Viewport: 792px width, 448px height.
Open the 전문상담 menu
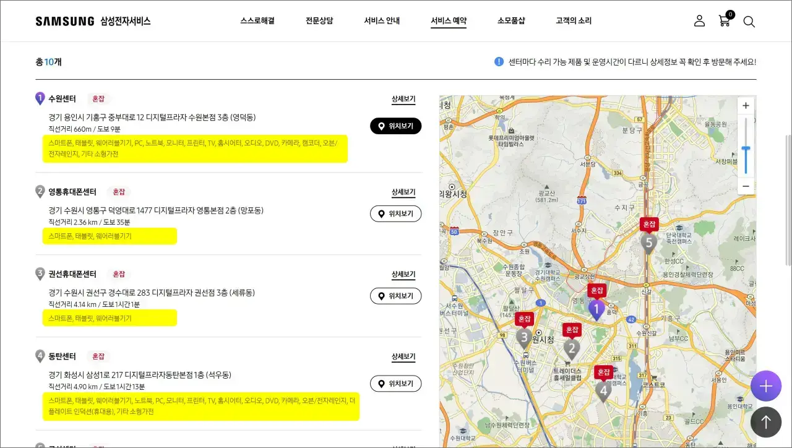[x=319, y=21]
